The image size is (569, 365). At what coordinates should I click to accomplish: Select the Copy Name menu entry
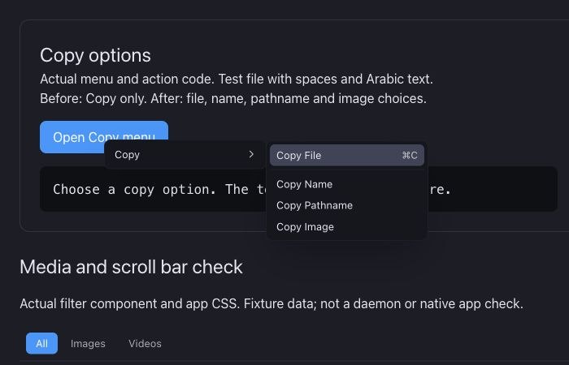click(x=346, y=184)
